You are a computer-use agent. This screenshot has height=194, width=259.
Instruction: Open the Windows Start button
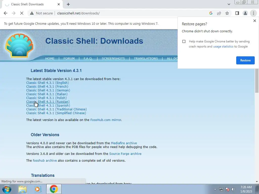[7, 189]
